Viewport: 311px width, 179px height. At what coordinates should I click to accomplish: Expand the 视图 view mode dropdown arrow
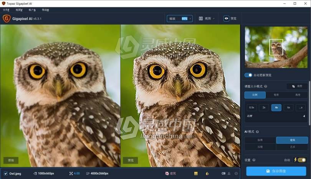click(x=213, y=19)
